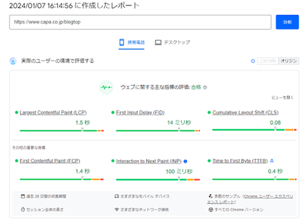Image resolution: width=307 pixels, height=220 pixels.
Task: Toggle to オリジン origin data
Action: click(x=288, y=61)
